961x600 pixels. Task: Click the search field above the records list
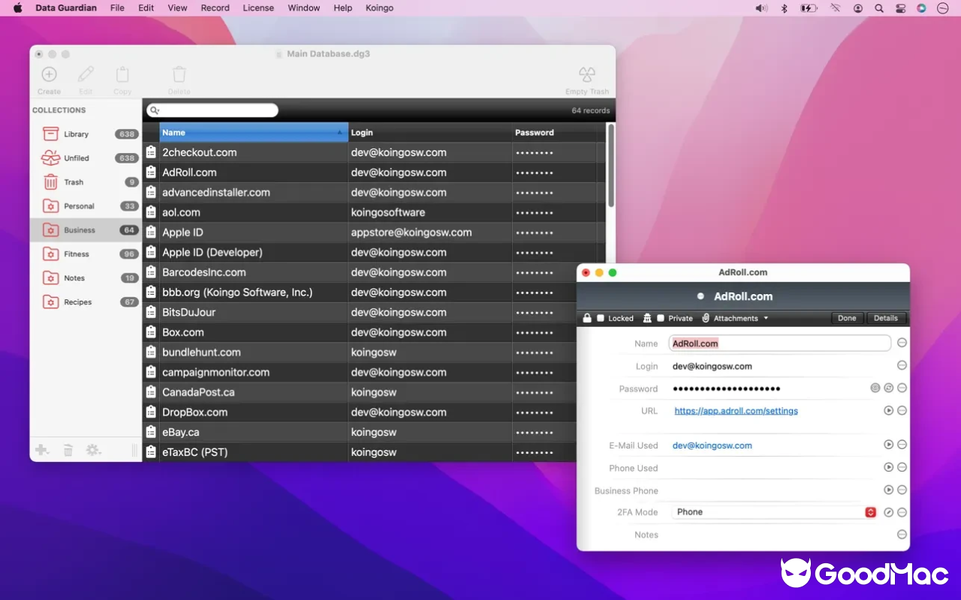[212, 109]
